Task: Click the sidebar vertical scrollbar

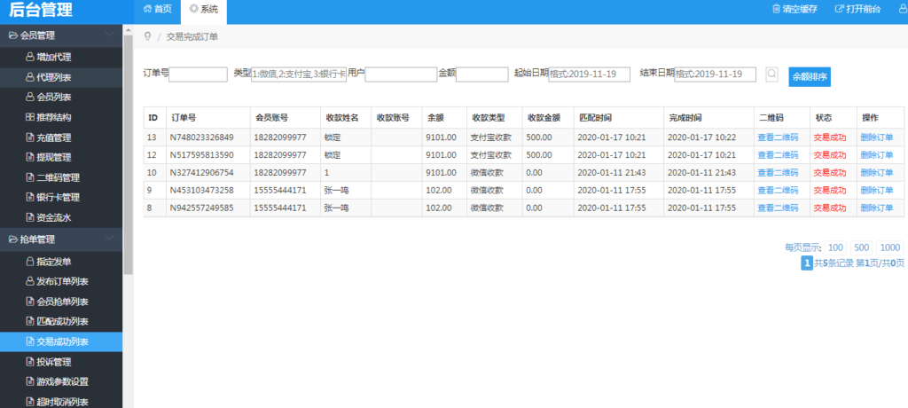Action: (129, 177)
